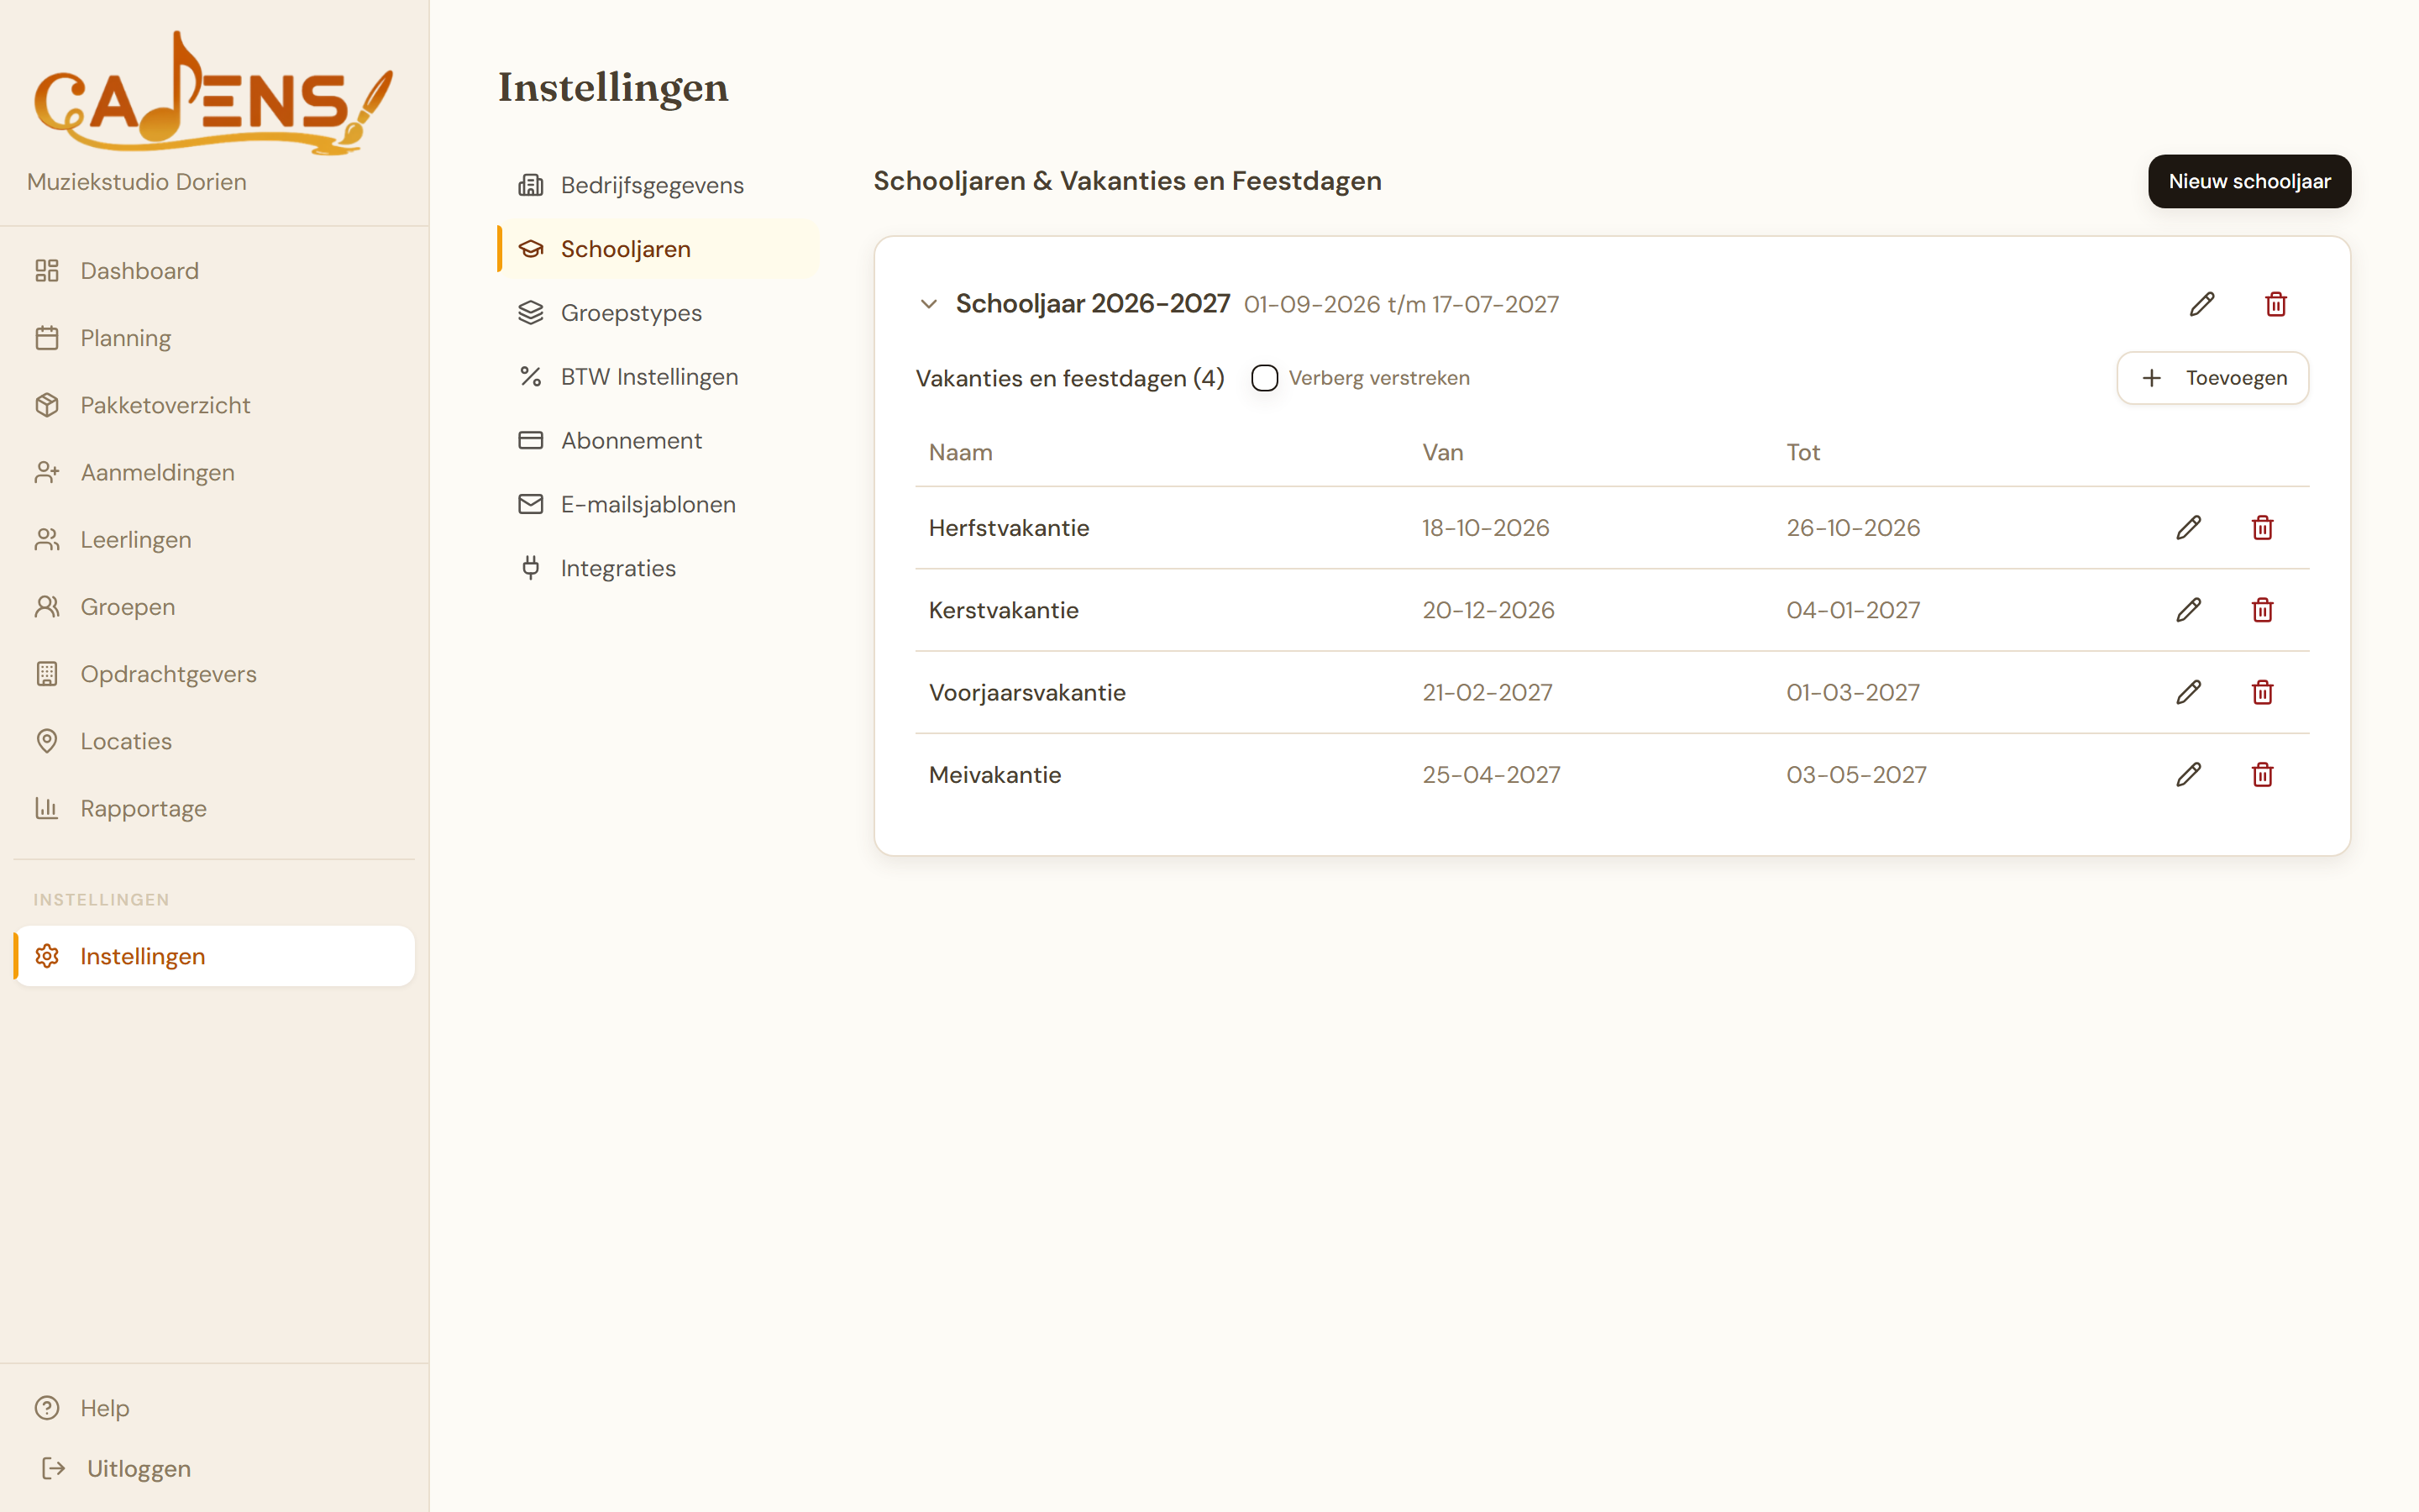
Task: Open Aanmeldingen in sidebar
Action: [x=214, y=472]
